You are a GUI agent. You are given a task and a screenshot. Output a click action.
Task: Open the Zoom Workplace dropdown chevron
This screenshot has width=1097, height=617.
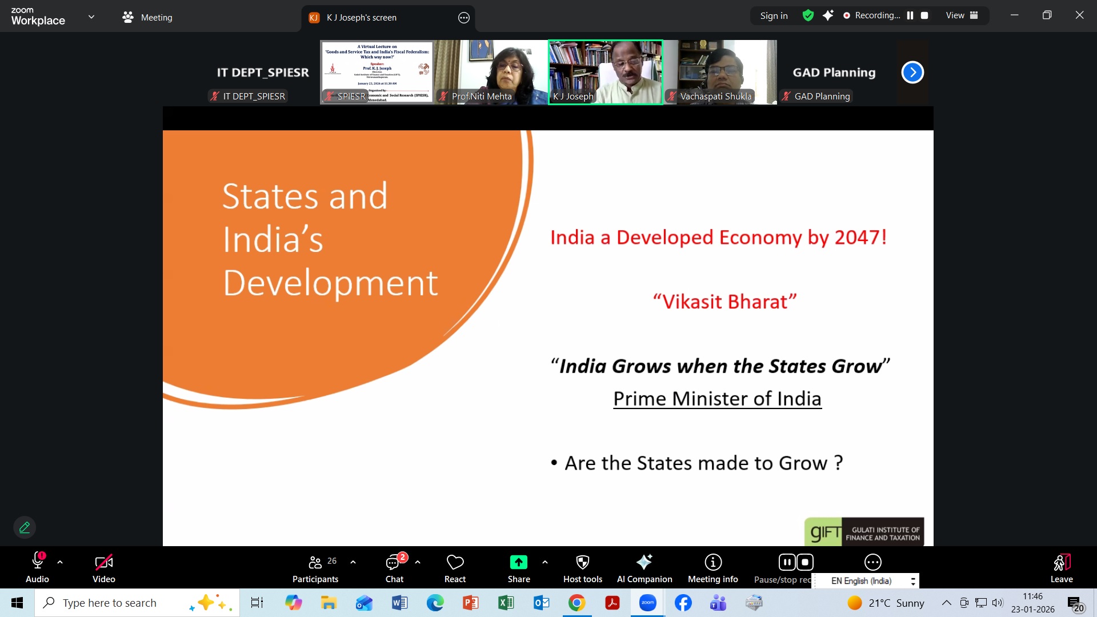pyautogui.click(x=91, y=17)
